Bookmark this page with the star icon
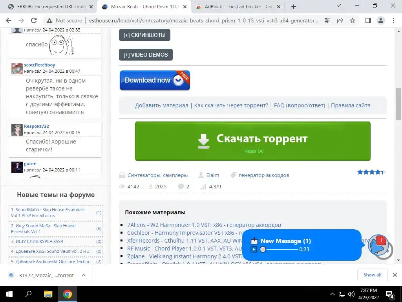The width and height of the screenshot is (402, 302). (x=353, y=20)
